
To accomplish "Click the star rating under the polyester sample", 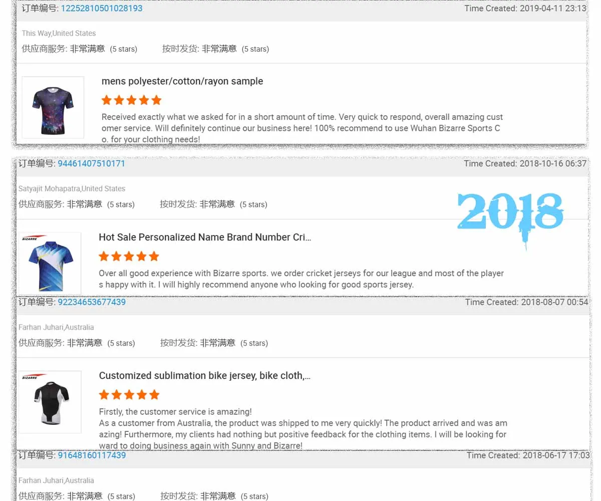I will click(x=131, y=100).
